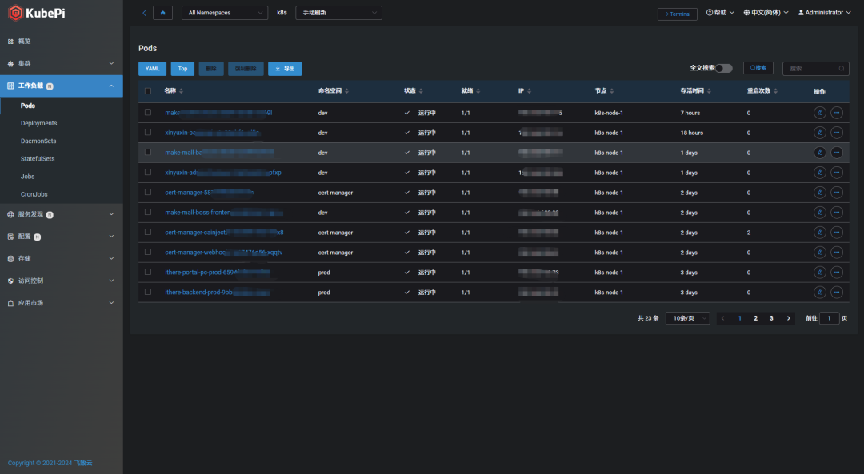The height and width of the screenshot is (474, 864).
Task: Open CronJobs in the sidebar
Action: tap(34, 194)
